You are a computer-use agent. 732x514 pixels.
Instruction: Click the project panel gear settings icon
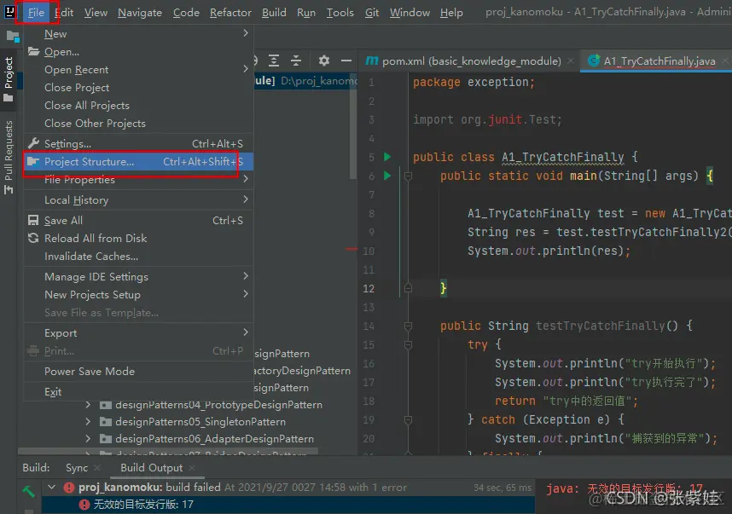coord(324,61)
